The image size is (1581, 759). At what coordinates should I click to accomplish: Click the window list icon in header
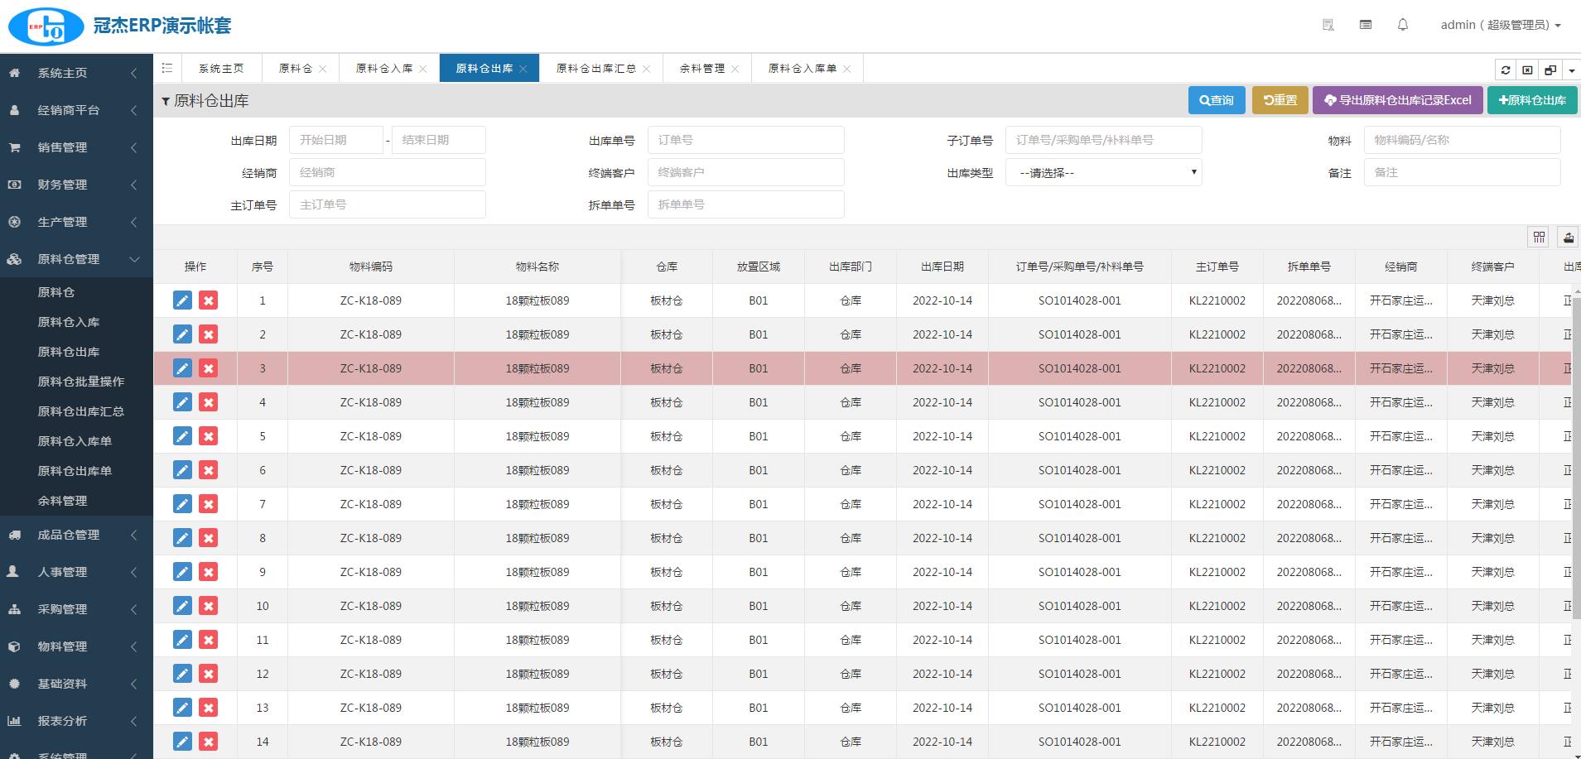(x=1366, y=25)
